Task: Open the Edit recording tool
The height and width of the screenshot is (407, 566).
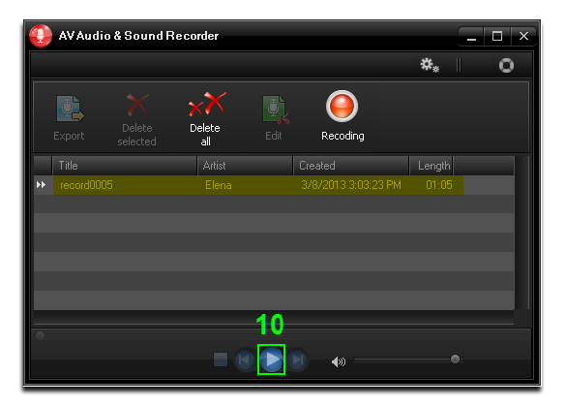Action: click(276, 110)
